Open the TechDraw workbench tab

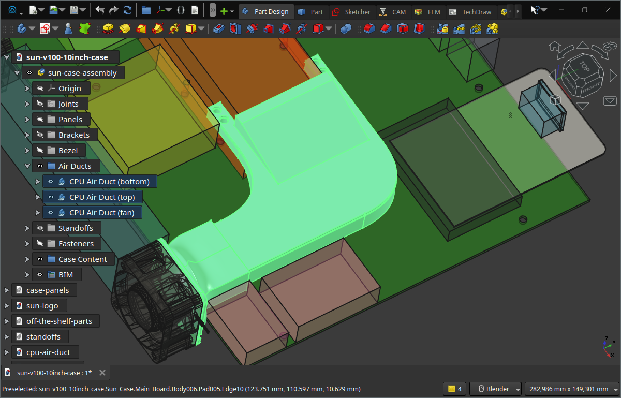pyautogui.click(x=470, y=12)
